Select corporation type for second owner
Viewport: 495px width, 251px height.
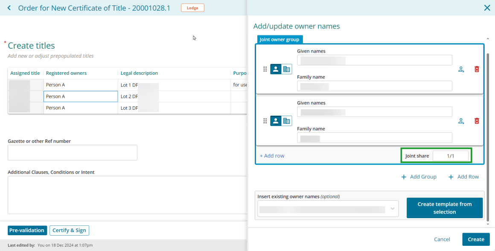coord(287,121)
